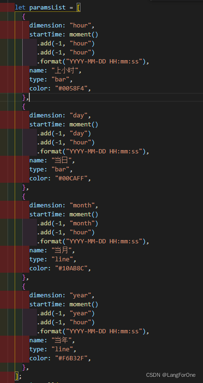This screenshot has height=383, width=203.
Task: Select the name: "上小时" line
Action: point(55,71)
